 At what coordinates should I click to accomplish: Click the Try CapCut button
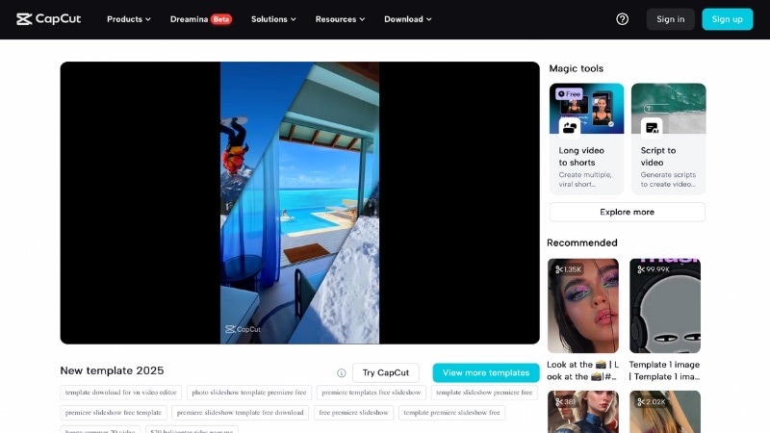click(x=386, y=373)
